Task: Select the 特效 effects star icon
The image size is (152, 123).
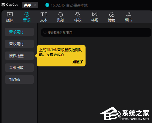Action: click(78, 14)
